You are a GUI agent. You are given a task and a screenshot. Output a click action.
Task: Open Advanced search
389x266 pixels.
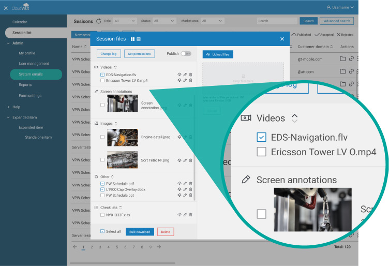337,21
